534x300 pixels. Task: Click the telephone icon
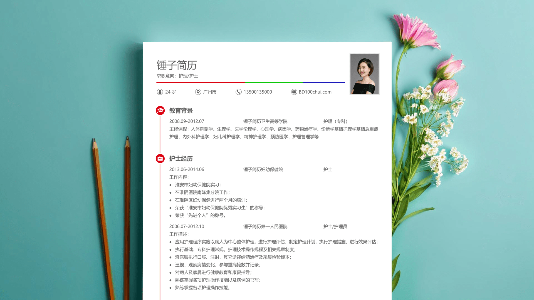click(x=239, y=92)
